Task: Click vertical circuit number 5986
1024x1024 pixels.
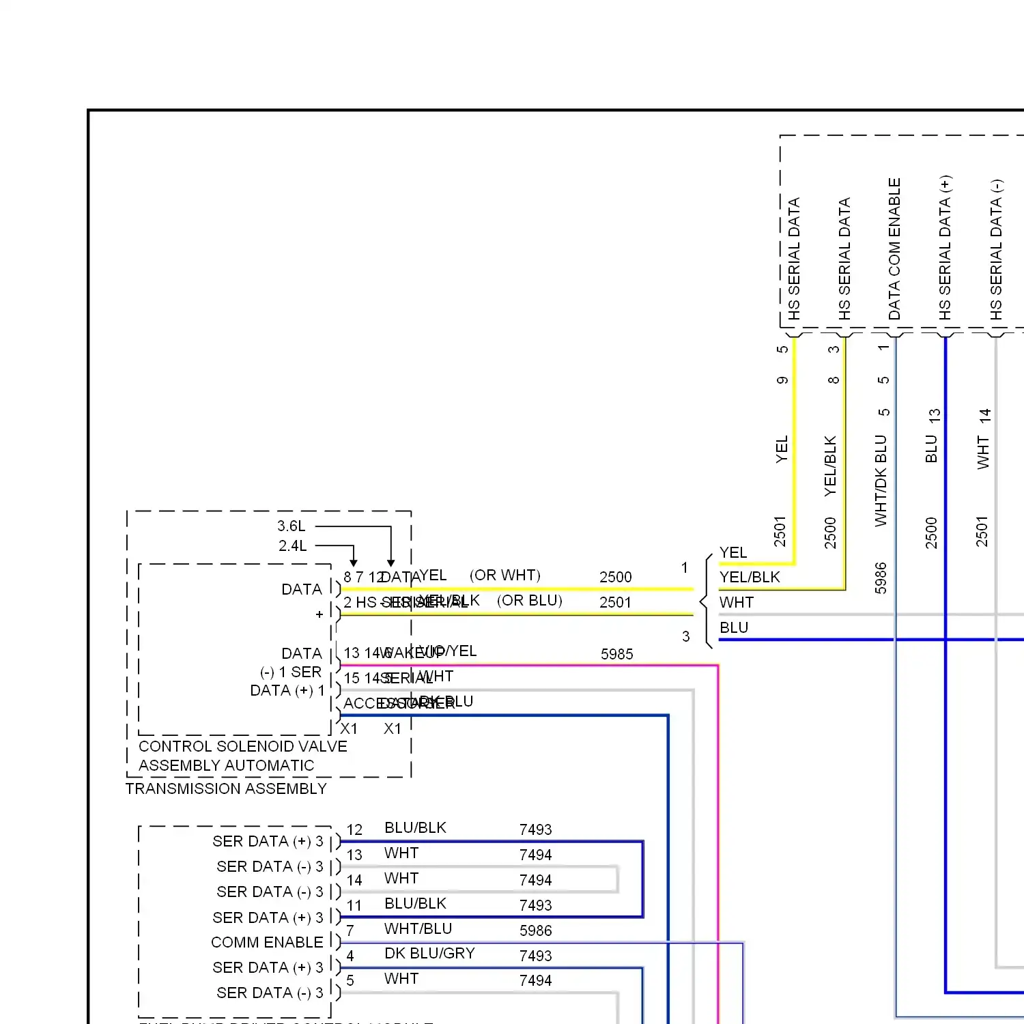Action: (x=881, y=578)
